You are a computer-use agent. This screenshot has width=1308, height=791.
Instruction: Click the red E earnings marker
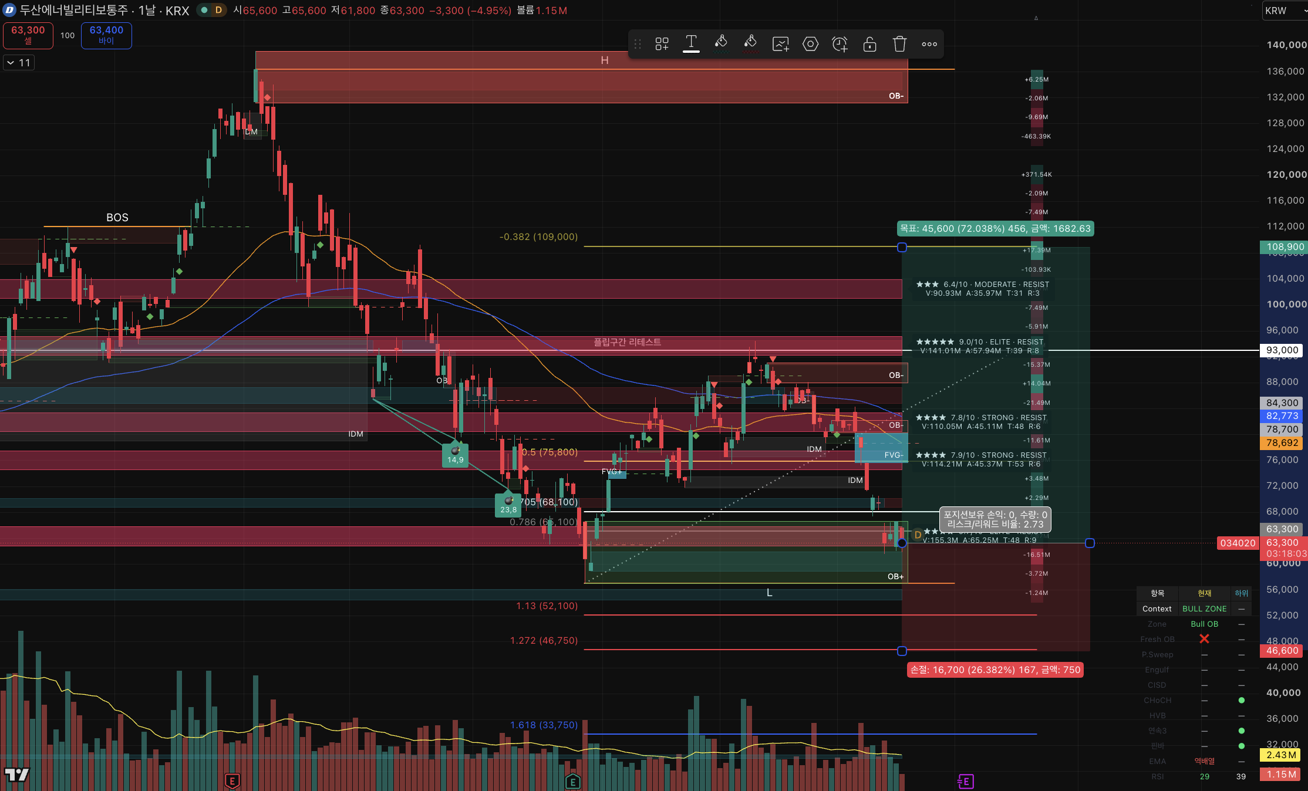click(x=232, y=781)
